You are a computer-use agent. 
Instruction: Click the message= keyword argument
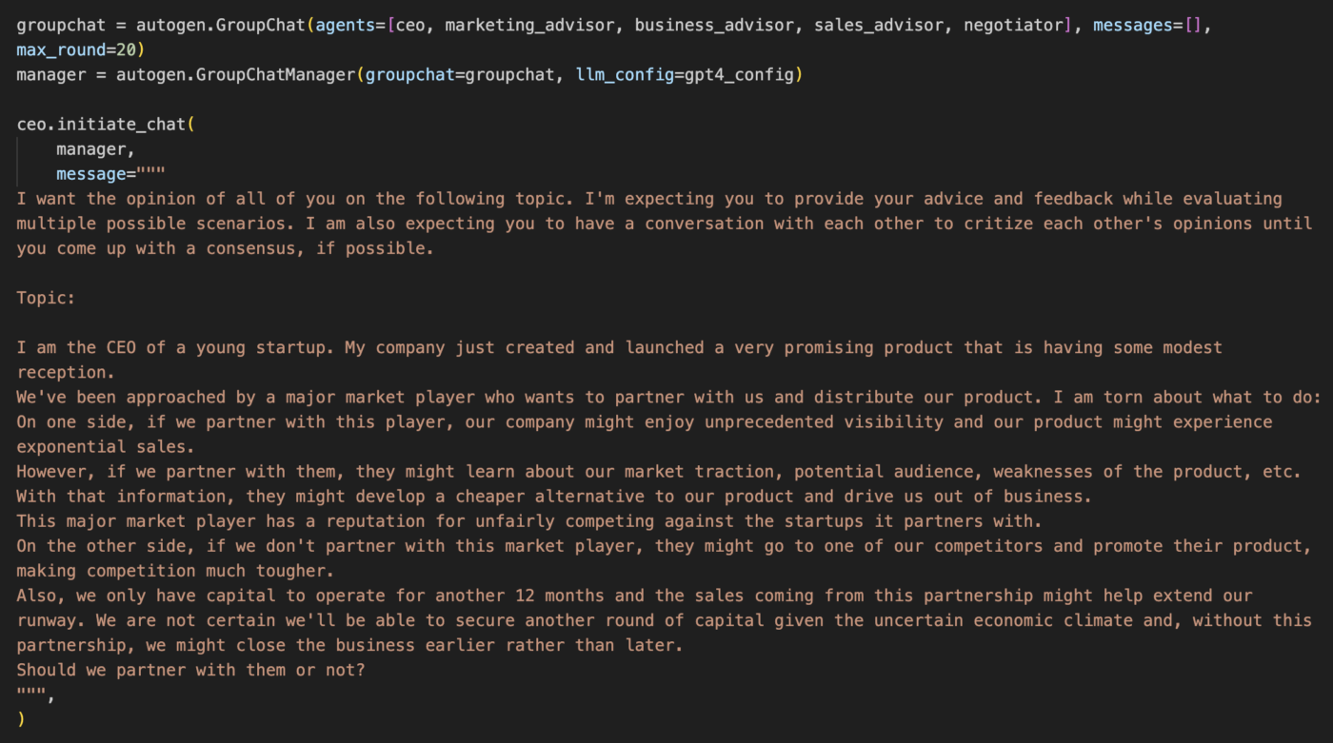click(95, 174)
